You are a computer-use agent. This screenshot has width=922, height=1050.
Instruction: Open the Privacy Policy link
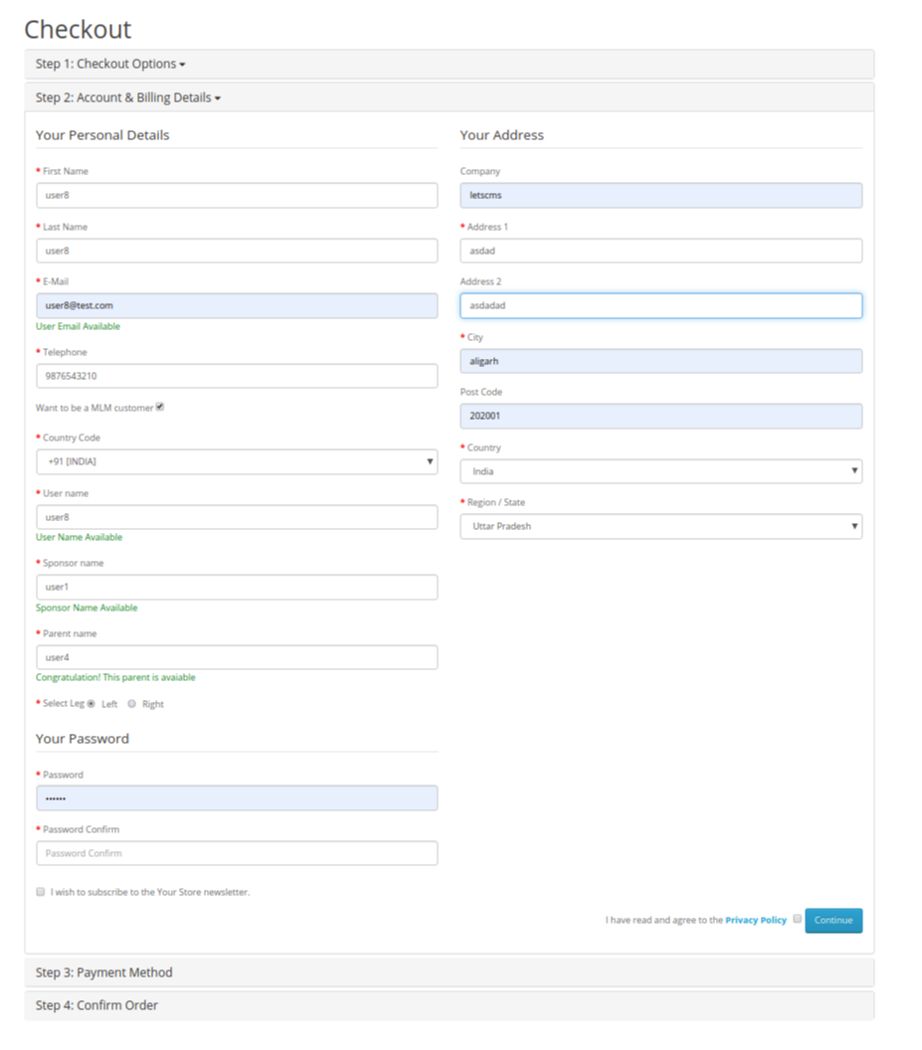755,920
